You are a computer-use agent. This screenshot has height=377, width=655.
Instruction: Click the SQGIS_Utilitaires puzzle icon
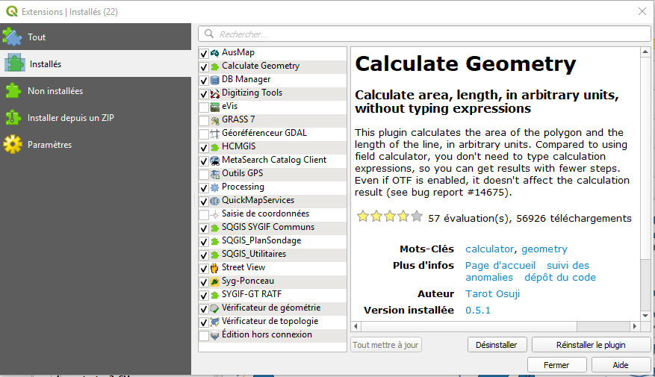point(214,255)
